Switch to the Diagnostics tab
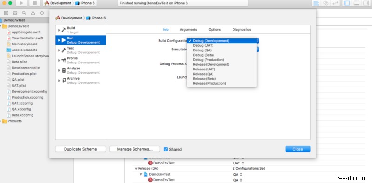372x183 pixels. tap(241, 30)
